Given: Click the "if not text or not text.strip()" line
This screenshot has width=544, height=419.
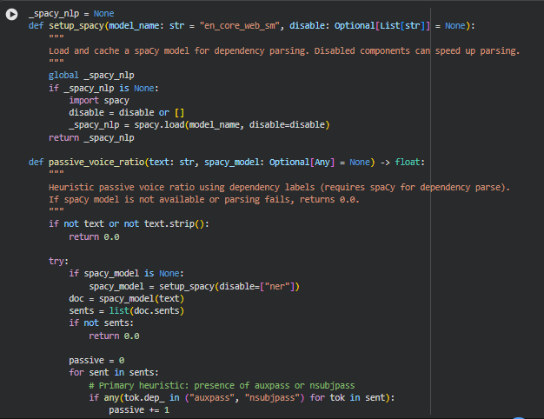Looking at the screenshot, I should pyautogui.click(x=129, y=223).
